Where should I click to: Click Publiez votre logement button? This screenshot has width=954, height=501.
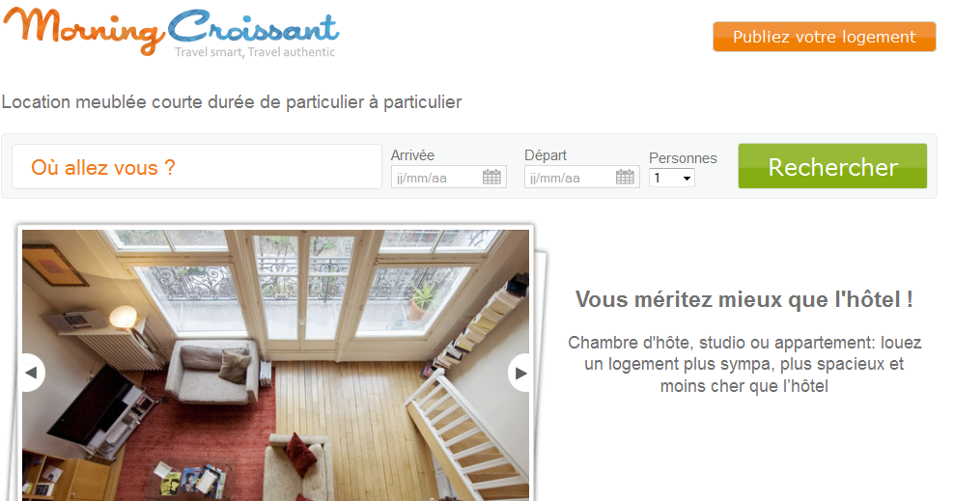[x=825, y=37]
